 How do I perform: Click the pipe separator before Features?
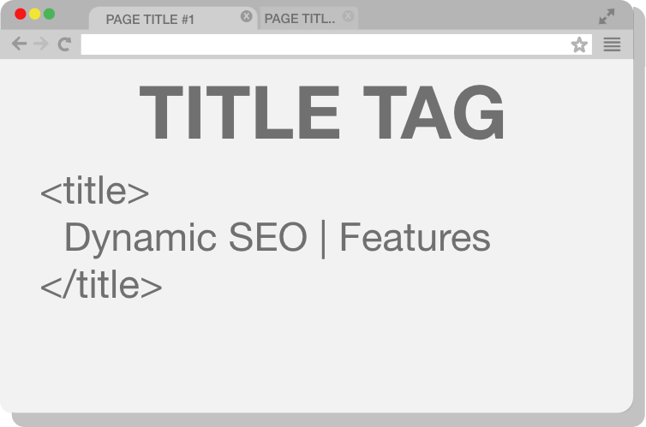tap(323, 240)
